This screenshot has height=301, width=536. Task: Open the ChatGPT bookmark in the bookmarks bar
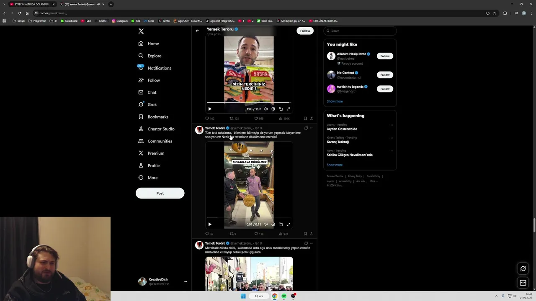102,21
